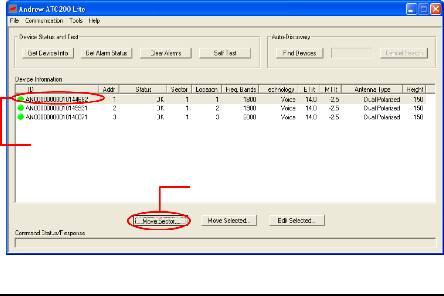Click ETilt 14.0 in the 1900 band row
Image resolution: width=444 pixels, height=296 pixels.
click(x=311, y=108)
